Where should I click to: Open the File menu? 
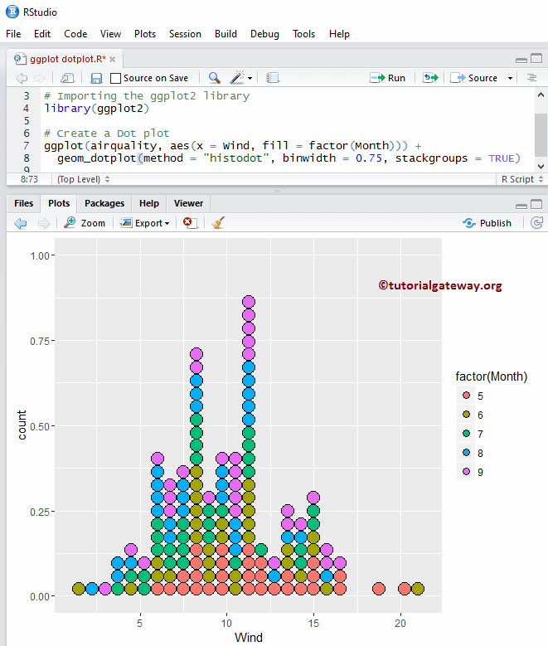pyautogui.click(x=13, y=34)
